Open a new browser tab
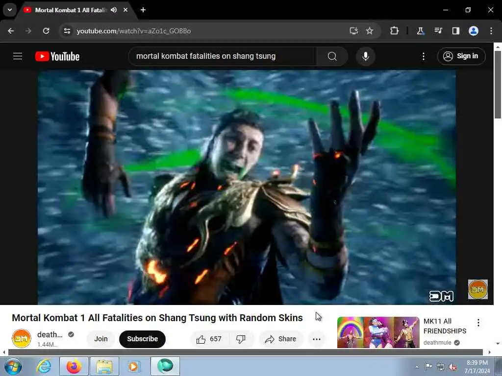The image size is (502, 376). pos(143,10)
